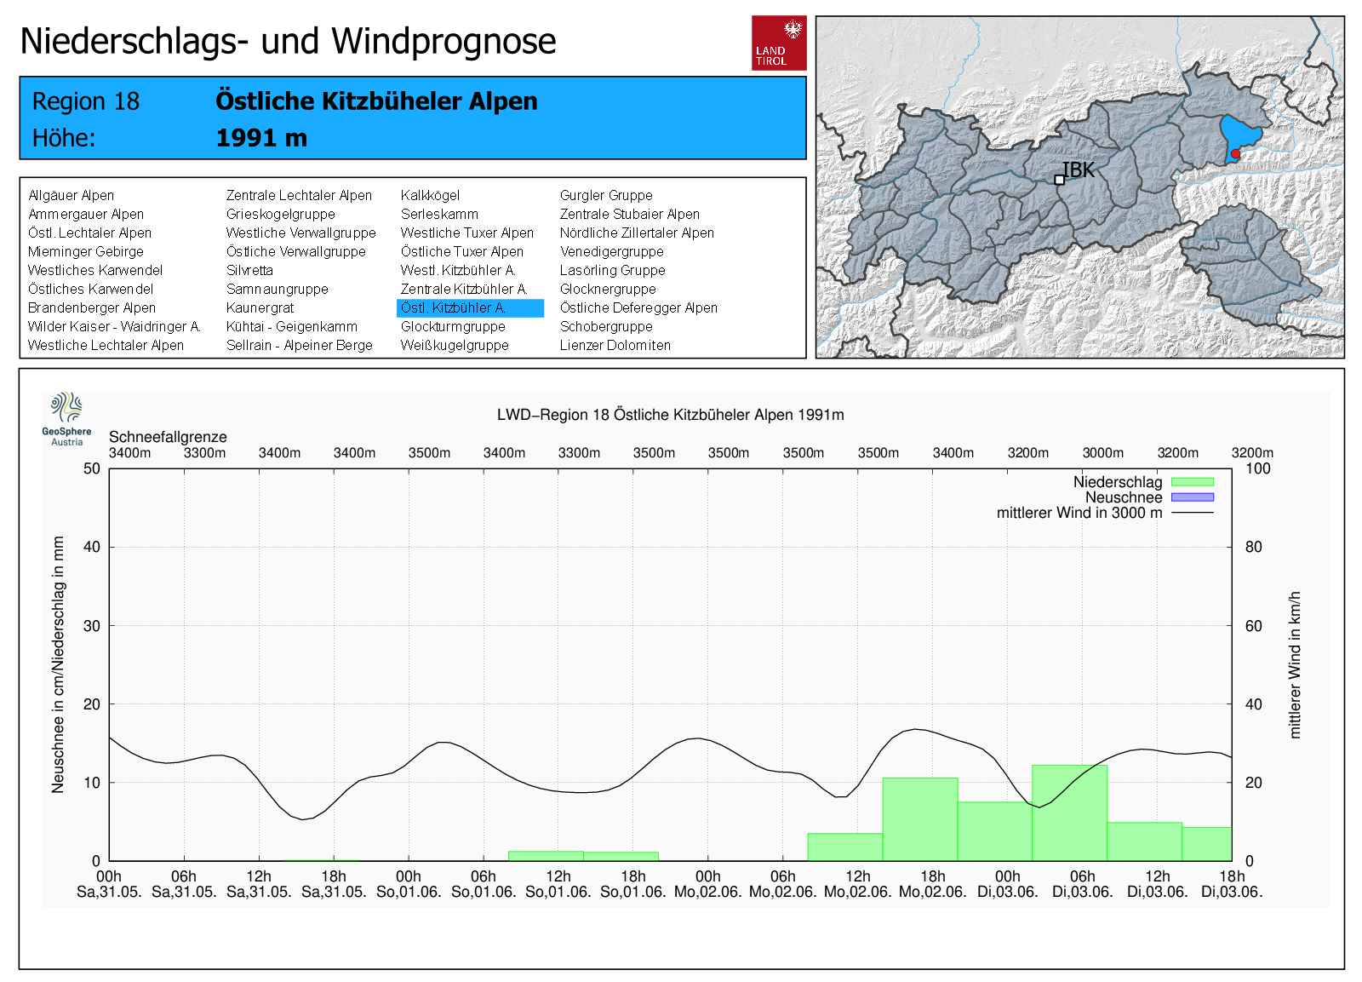The width and height of the screenshot is (1362, 982).
Task: Click the mittlerer Wind legend line sample
Action: (1192, 513)
